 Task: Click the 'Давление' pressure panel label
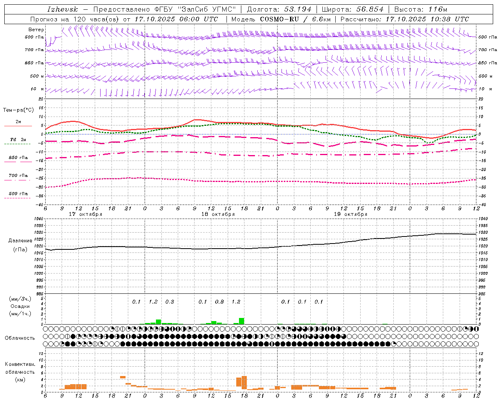[x=20, y=241]
